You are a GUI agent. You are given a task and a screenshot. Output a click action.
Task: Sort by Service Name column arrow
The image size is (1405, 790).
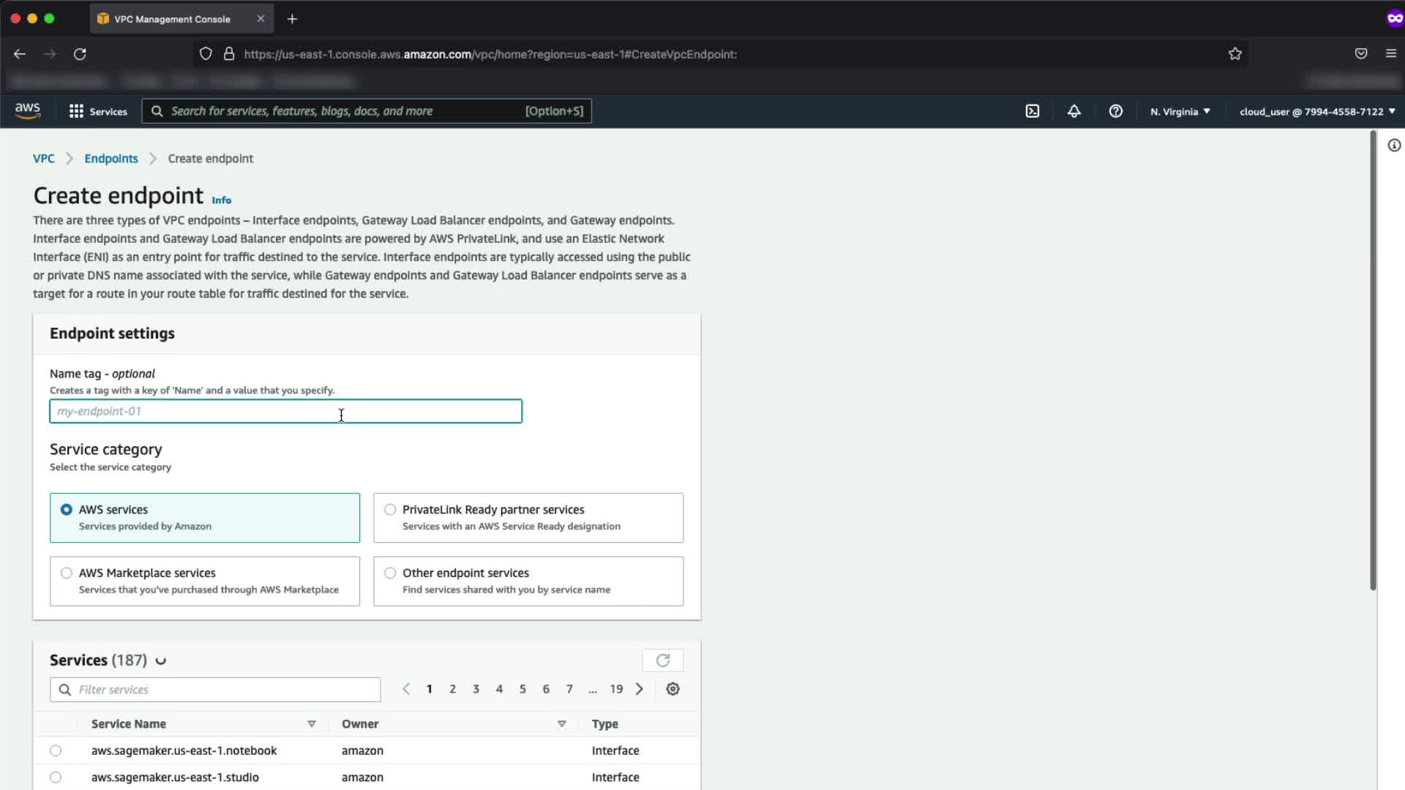click(312, 723)
